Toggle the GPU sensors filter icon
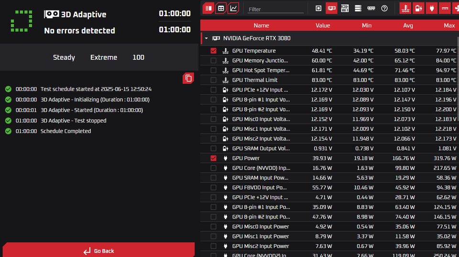 331,8
